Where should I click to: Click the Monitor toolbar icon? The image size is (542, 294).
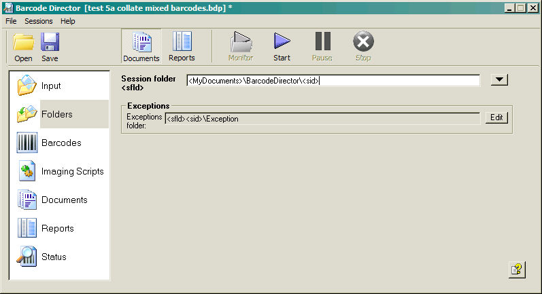click(240, 45)
